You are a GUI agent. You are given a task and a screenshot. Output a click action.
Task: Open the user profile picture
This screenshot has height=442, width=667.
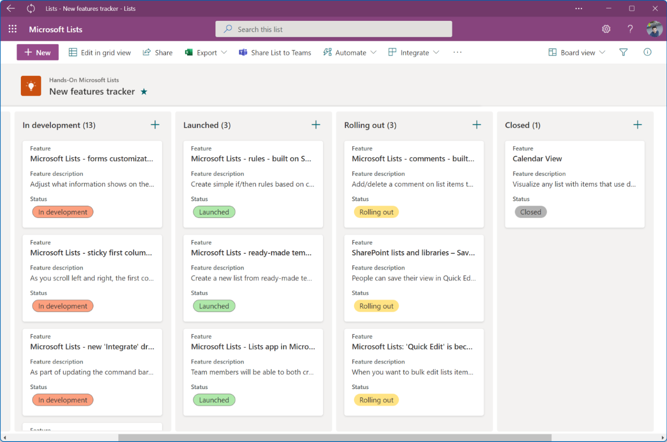[654, 29]
